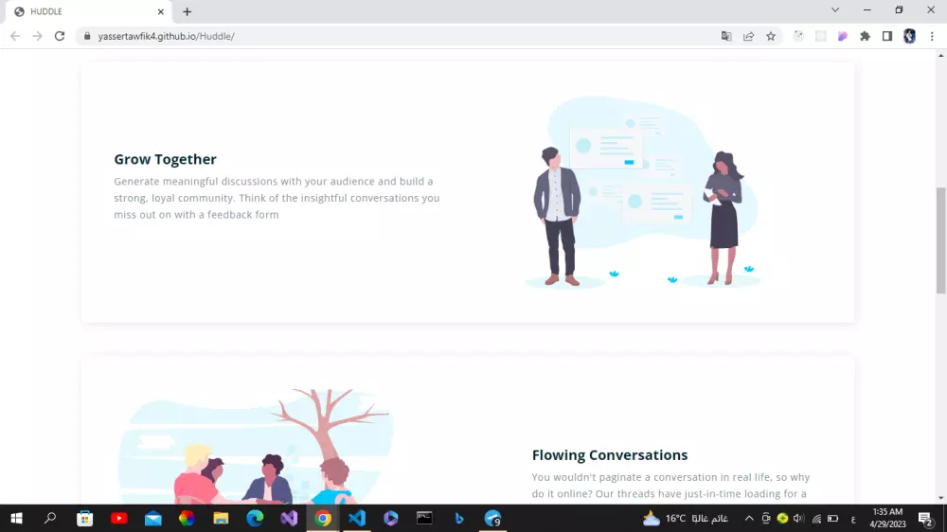
Task: Open the colorful circle app in taskbar
Action: point(187,518)
